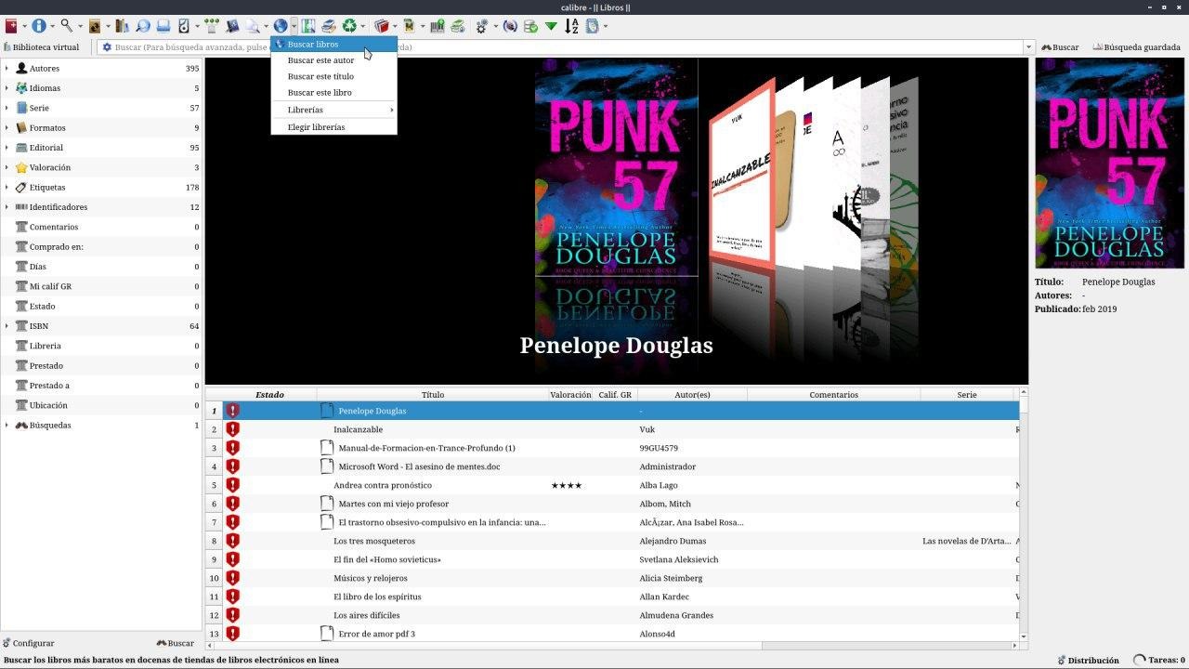Click Buscar button next to search bar
This screenshot has width=1189, height=669.
[x=1060, y=47]
